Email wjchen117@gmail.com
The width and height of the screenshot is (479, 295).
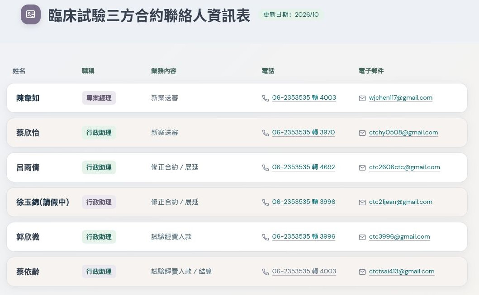400,98
